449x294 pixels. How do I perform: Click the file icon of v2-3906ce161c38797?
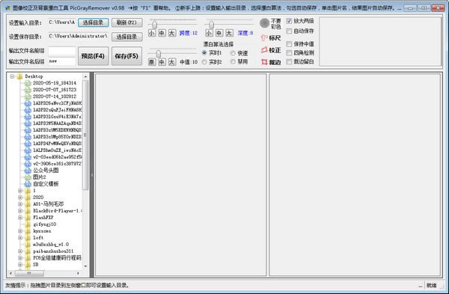(x=28, y=164)
